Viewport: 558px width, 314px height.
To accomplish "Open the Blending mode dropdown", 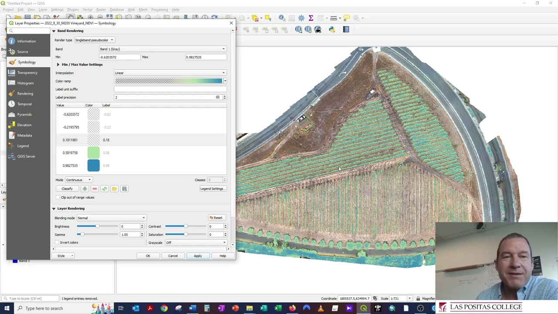I will tap(111, 218).
